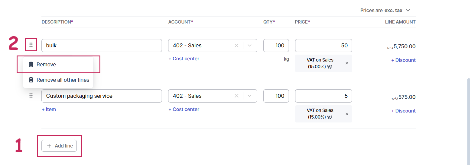
Task: Click the plus icon in Add line
Action: click(x=49, y=146)
